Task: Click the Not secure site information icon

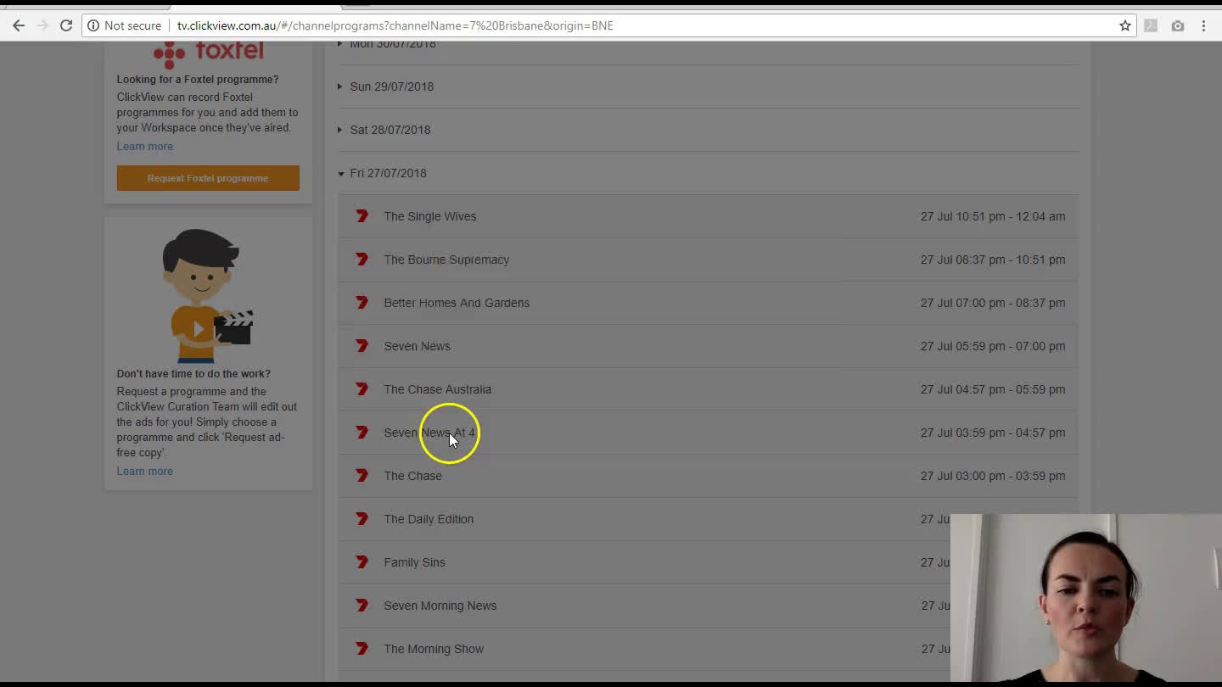Action: [92, 25]
